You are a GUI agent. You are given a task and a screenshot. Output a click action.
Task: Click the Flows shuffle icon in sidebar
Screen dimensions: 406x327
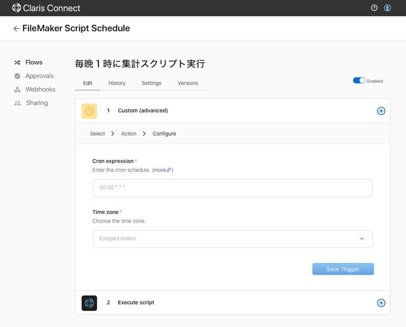[17, 62]
